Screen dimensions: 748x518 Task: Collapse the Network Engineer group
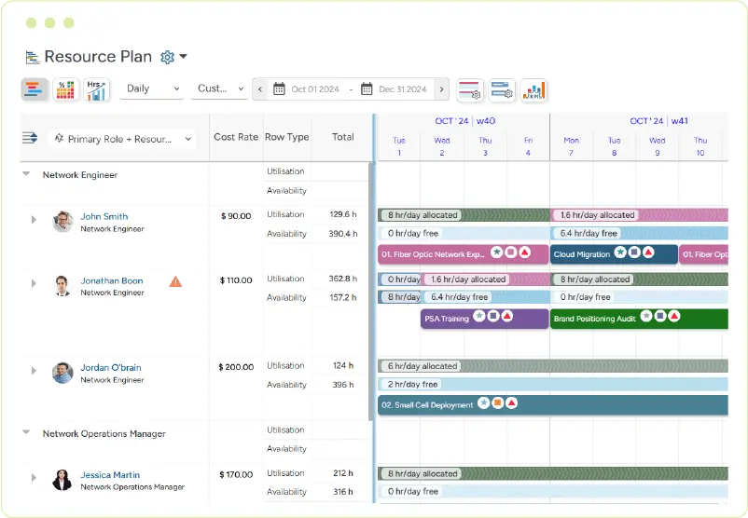coord(26,174)
